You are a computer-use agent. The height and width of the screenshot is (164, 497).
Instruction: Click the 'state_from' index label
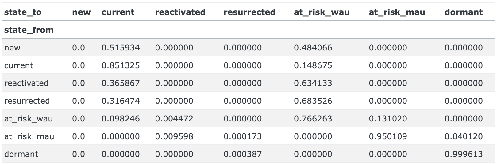[29, 30]
